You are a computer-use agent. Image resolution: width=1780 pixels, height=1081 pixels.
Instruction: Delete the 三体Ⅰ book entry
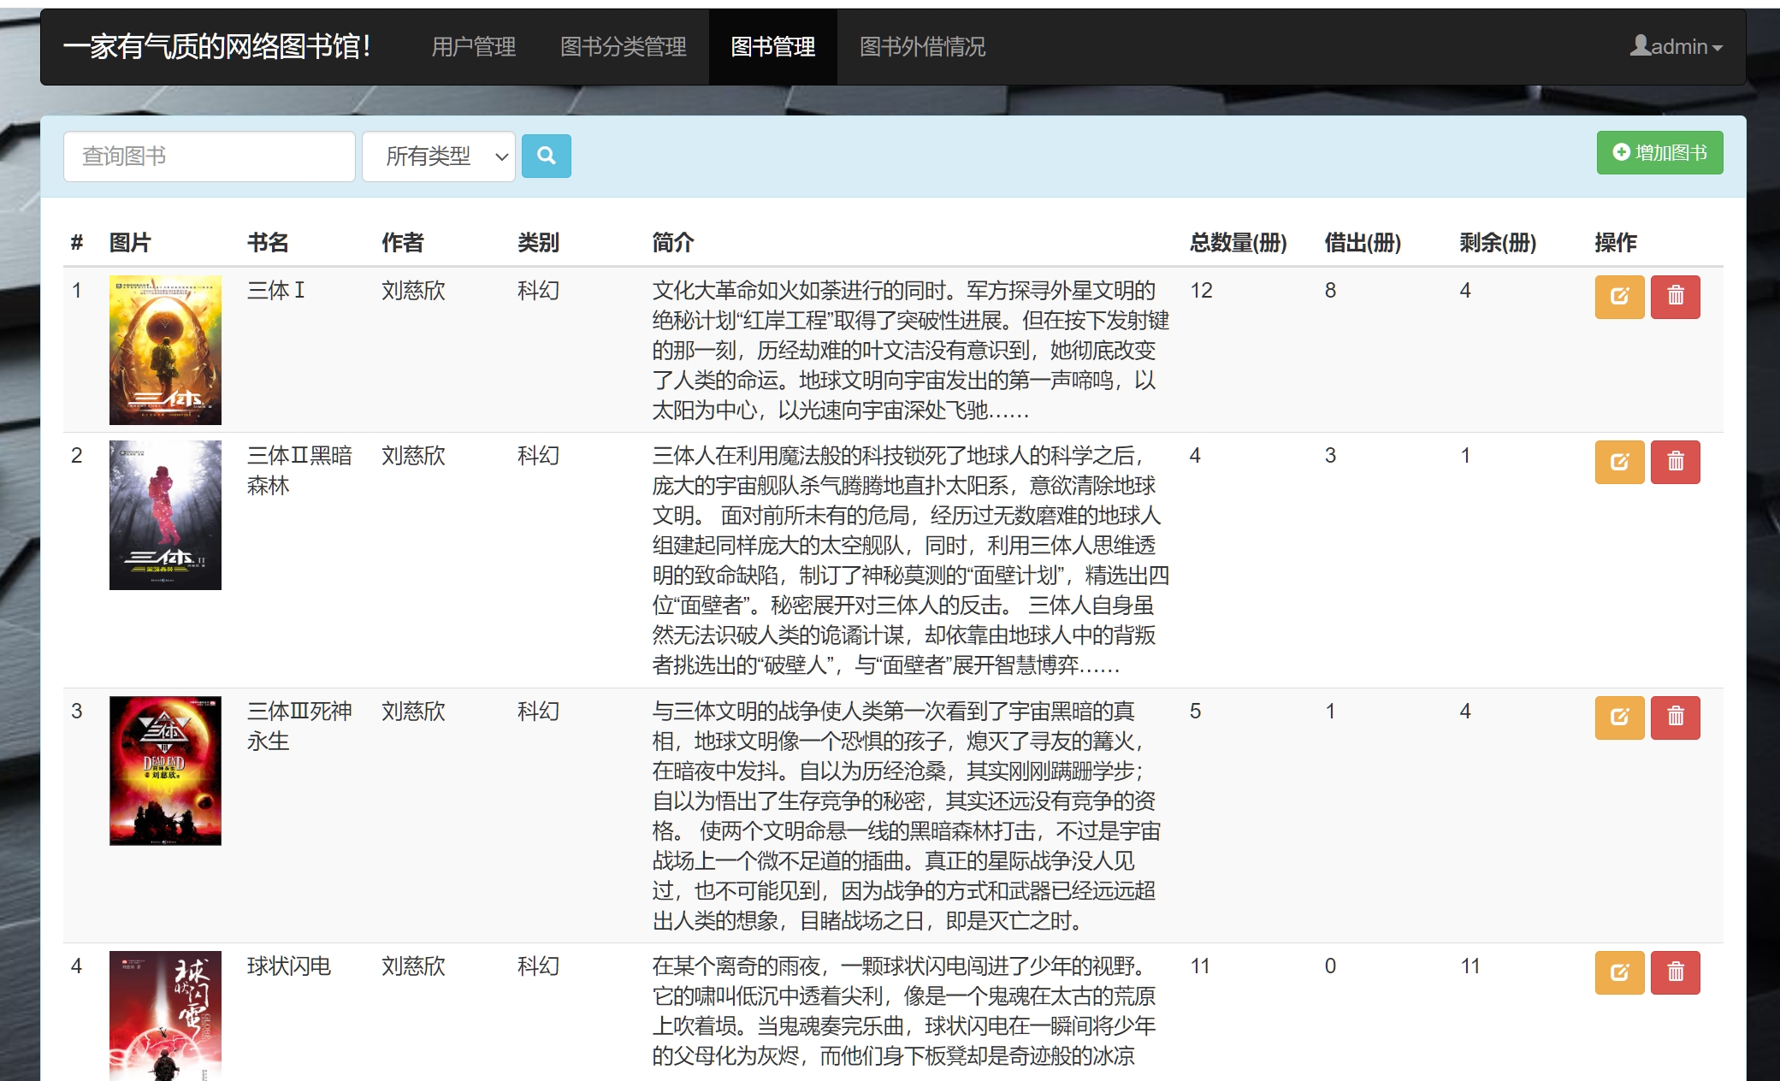coord(1675,297)
